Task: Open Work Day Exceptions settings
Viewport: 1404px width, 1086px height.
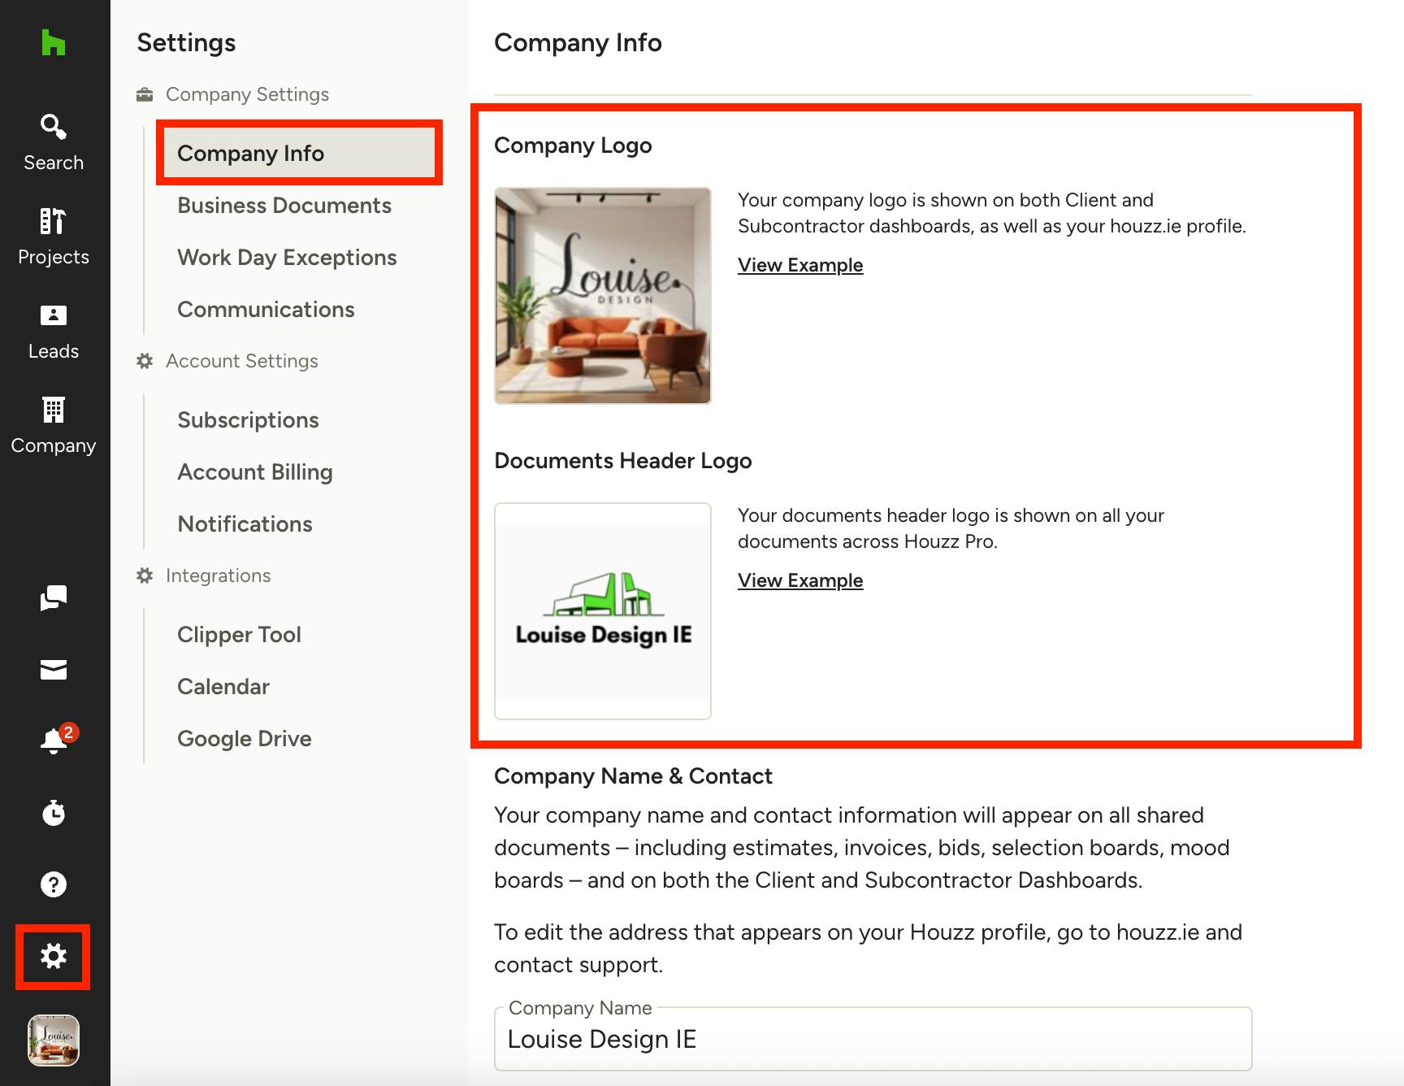Action: pyautogui.click(x=287, y=258)
